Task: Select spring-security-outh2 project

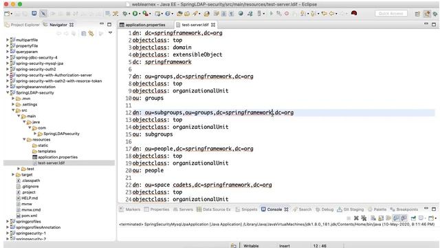Action: point(36,69)
